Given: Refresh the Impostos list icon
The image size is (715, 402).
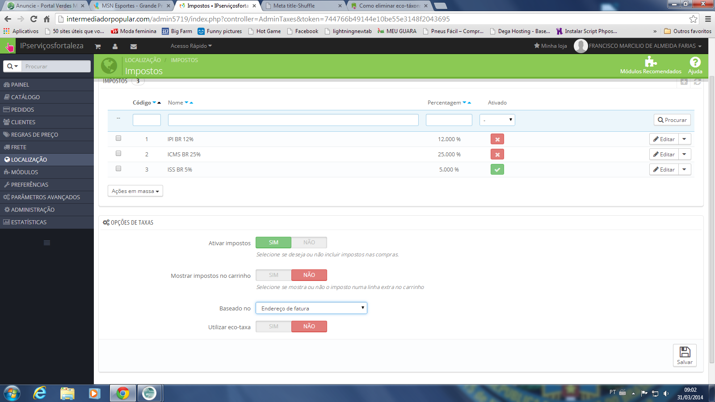Looking at the screenshot, I should pos(697,81).
